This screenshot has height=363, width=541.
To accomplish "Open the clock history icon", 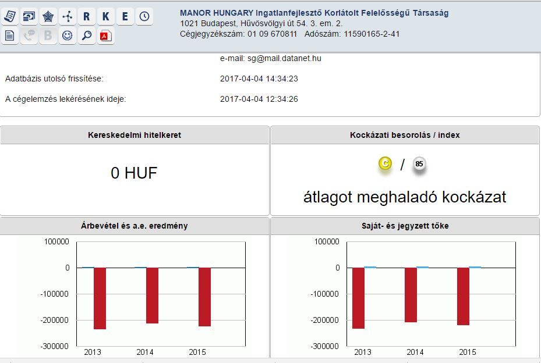I will (144, 16).
